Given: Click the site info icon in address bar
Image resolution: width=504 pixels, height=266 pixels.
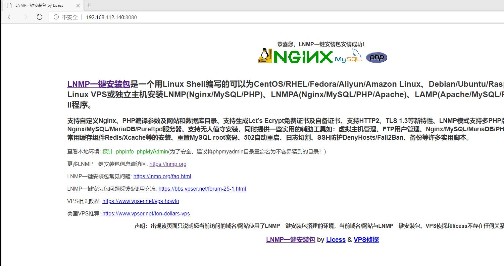Looking at the screenshot, I should [x=56, y=17].
